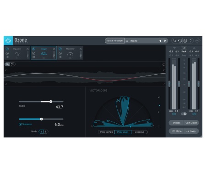Viewport: 206px width, 174px height.
Task: Select the Equalizer module curve icon
Action: coord(17,54)
